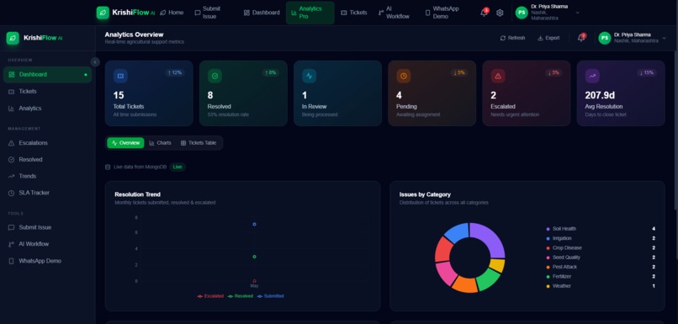
Task: Open Tickets in the sidebar
Action: [x=48, y=91]
